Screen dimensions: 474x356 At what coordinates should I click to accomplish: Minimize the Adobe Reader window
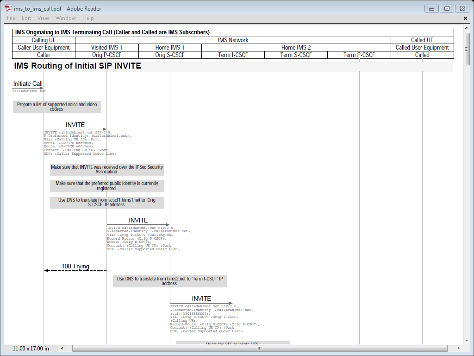point(431,9)
